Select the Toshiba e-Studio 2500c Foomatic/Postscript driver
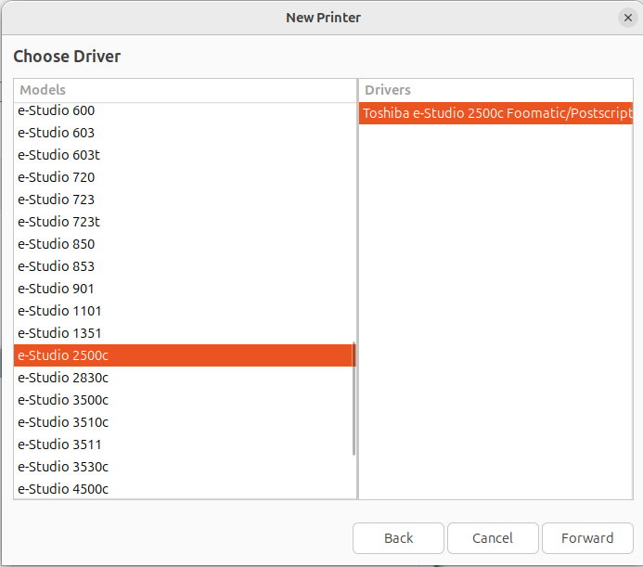The width and height of the screenshot is (643, 567). tap(495, 114)
